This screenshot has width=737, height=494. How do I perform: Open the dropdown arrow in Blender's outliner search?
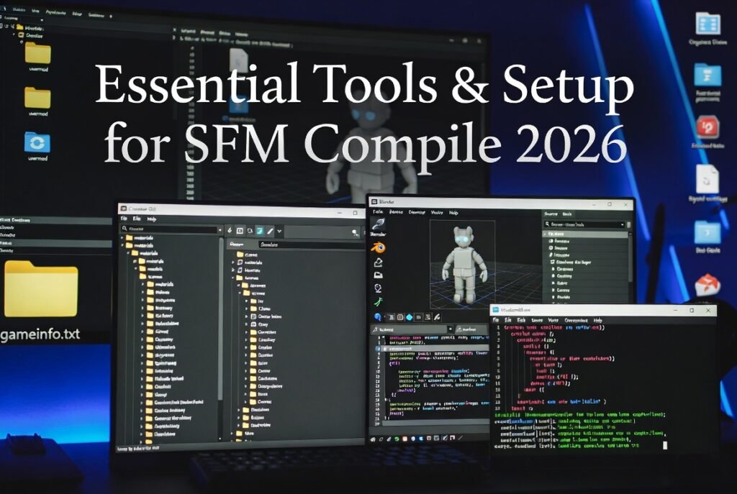click(622, 225)
